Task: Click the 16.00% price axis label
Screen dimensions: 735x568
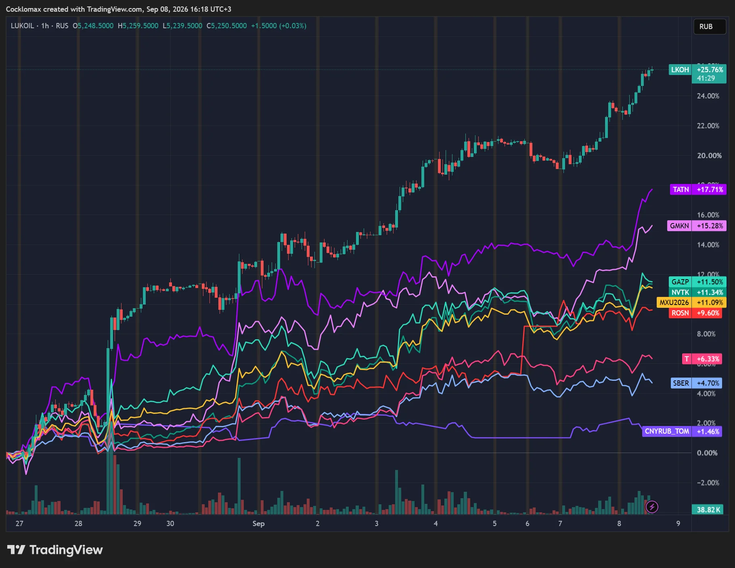Action: 708,215
